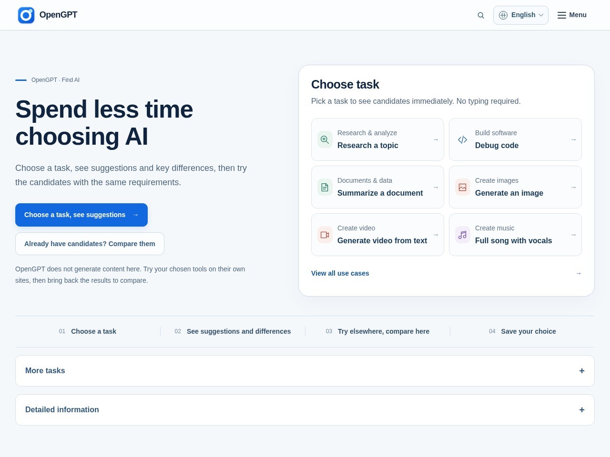Screen dimensions: 610x457
Task: Click the OpenGPT logo icon
Action: pyautogui.click(x=26, y=15)
